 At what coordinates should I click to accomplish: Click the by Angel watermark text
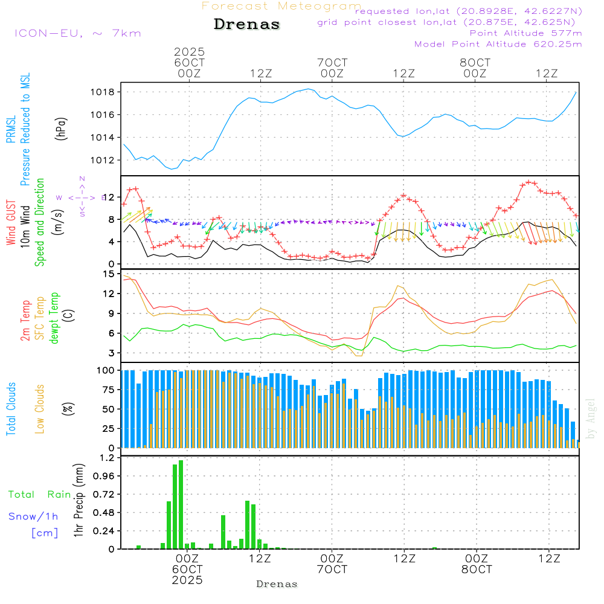coord(591,418)
